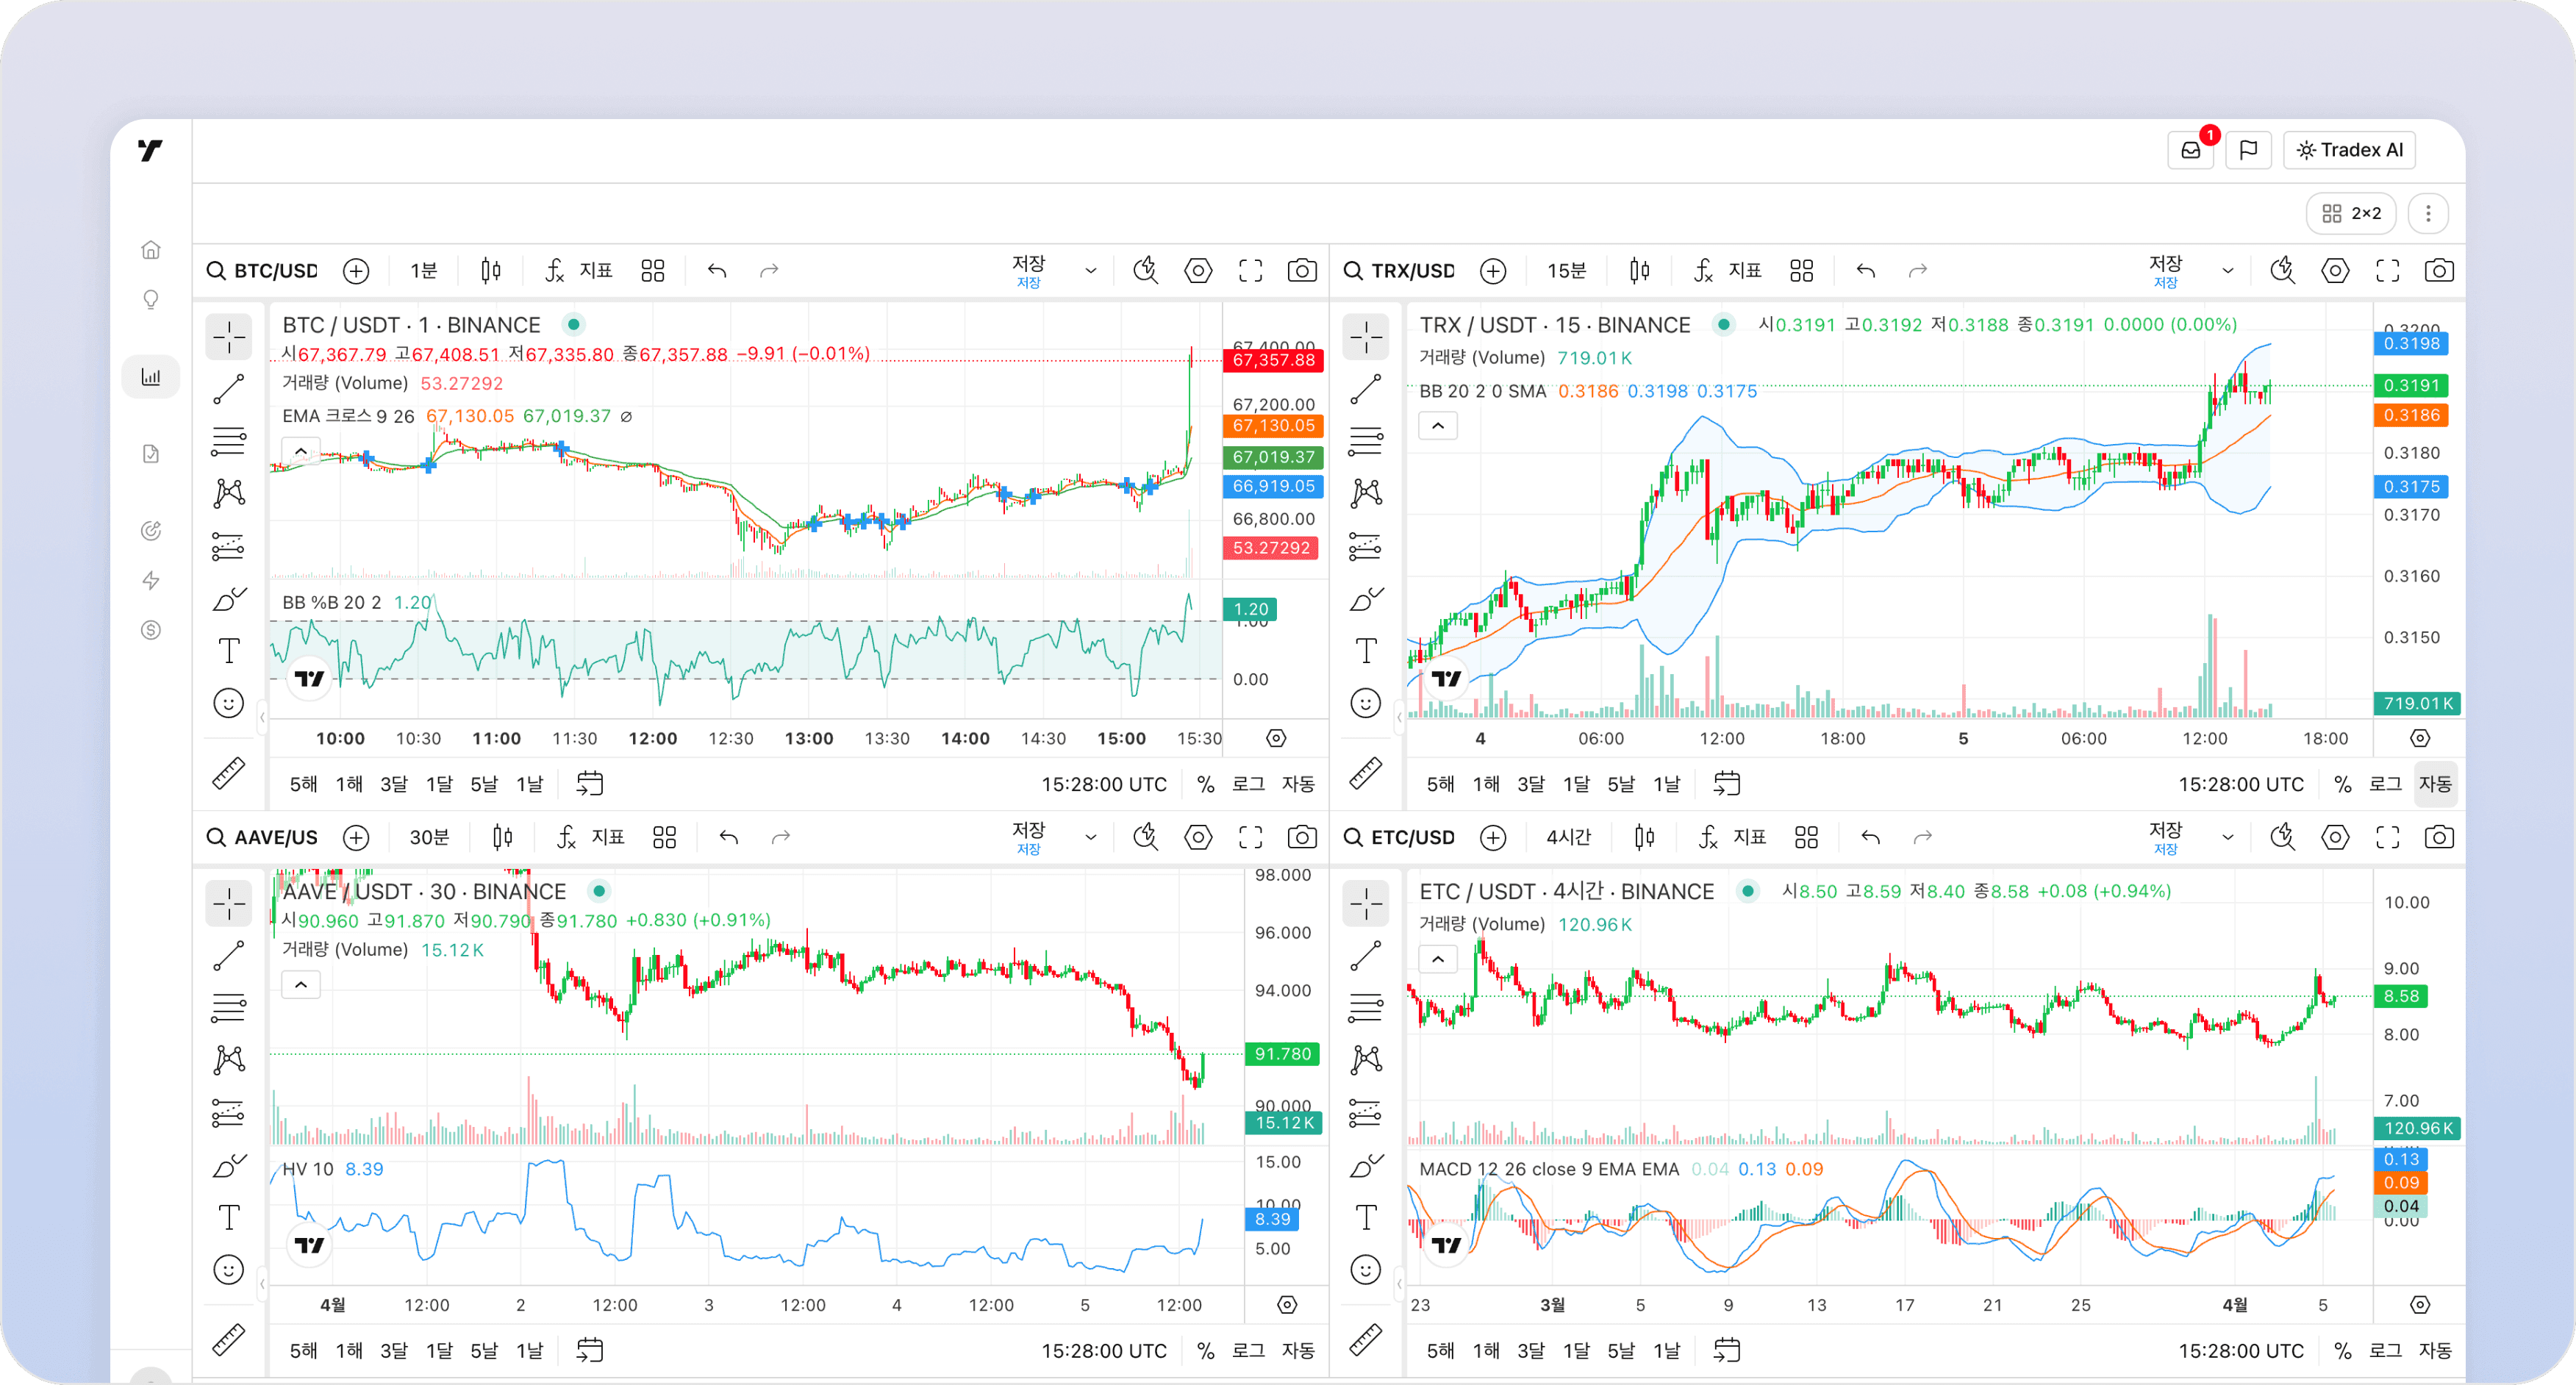Screen dimensions: 2576x1385
Task: Select 1달 range on BTC chart
Action: click(x=440, y=784)
